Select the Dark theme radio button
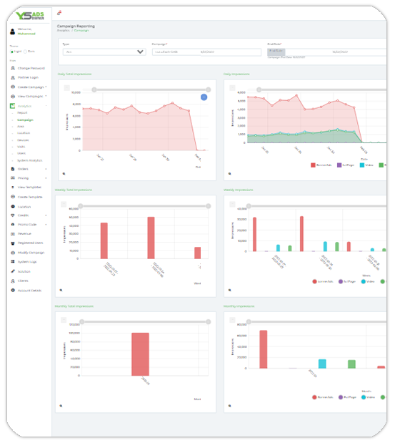The image size is (395, 443). click(25, 52)
